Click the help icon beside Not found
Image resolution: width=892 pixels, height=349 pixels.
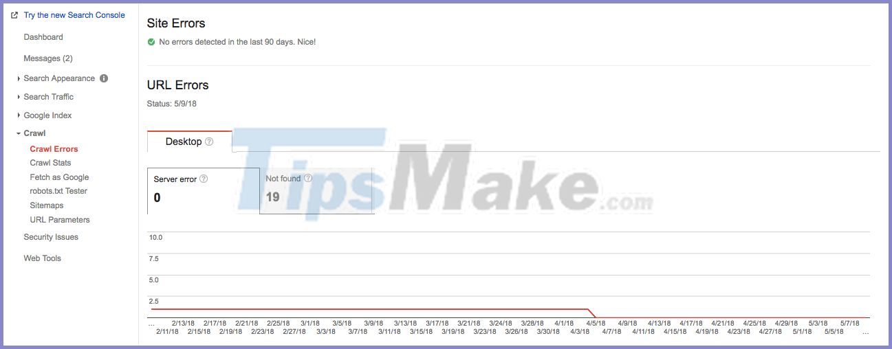click(x=308, y=179)
